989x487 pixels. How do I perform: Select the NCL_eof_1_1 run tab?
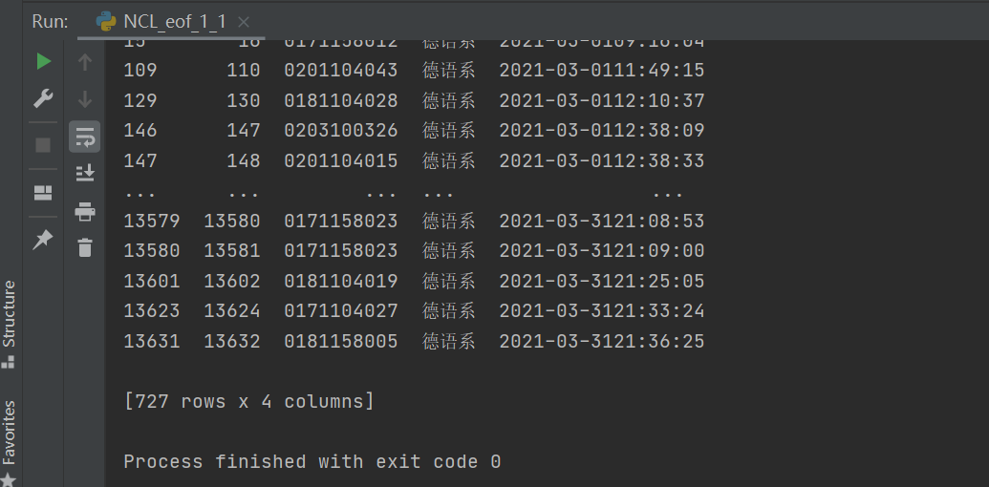click(168, 22)
